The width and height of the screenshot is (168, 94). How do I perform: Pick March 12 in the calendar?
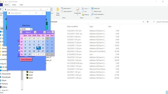pyautogui.click(x=39, y=45)
